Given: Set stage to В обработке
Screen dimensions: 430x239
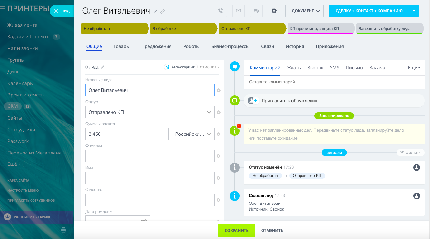Looking at the screenshot, I should 183,29.
